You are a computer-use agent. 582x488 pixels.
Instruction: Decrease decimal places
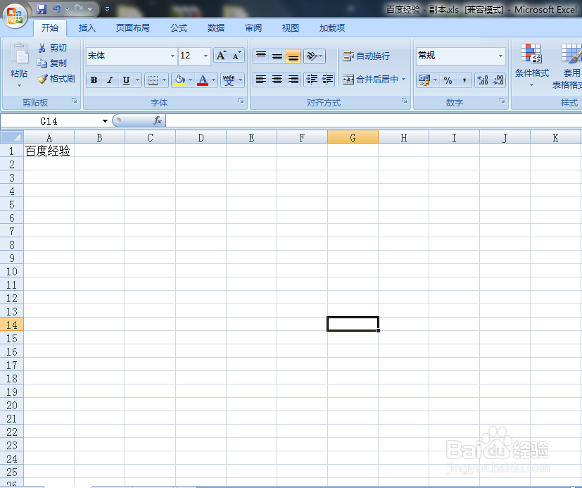[498, 80]
